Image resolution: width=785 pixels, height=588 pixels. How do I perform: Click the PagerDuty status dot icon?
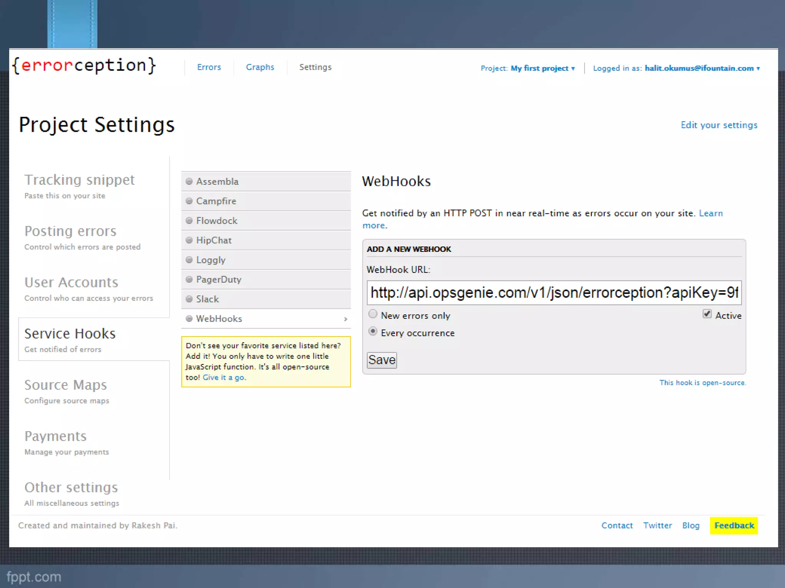[x=189, y=279]
